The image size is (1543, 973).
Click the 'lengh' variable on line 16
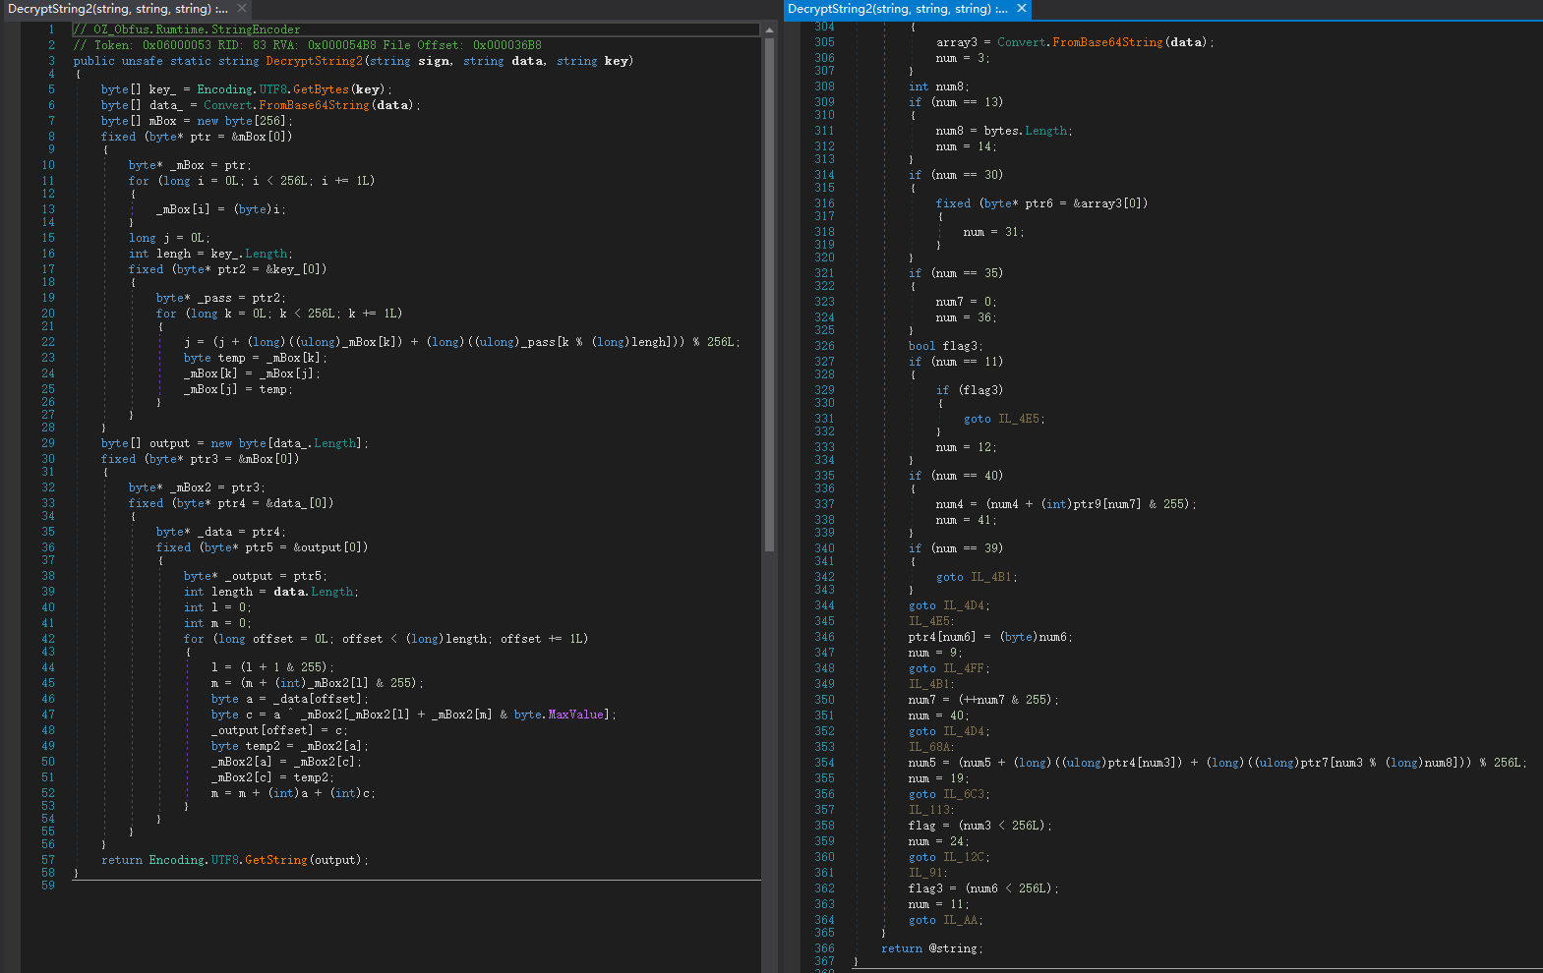[x=173, y=254]
